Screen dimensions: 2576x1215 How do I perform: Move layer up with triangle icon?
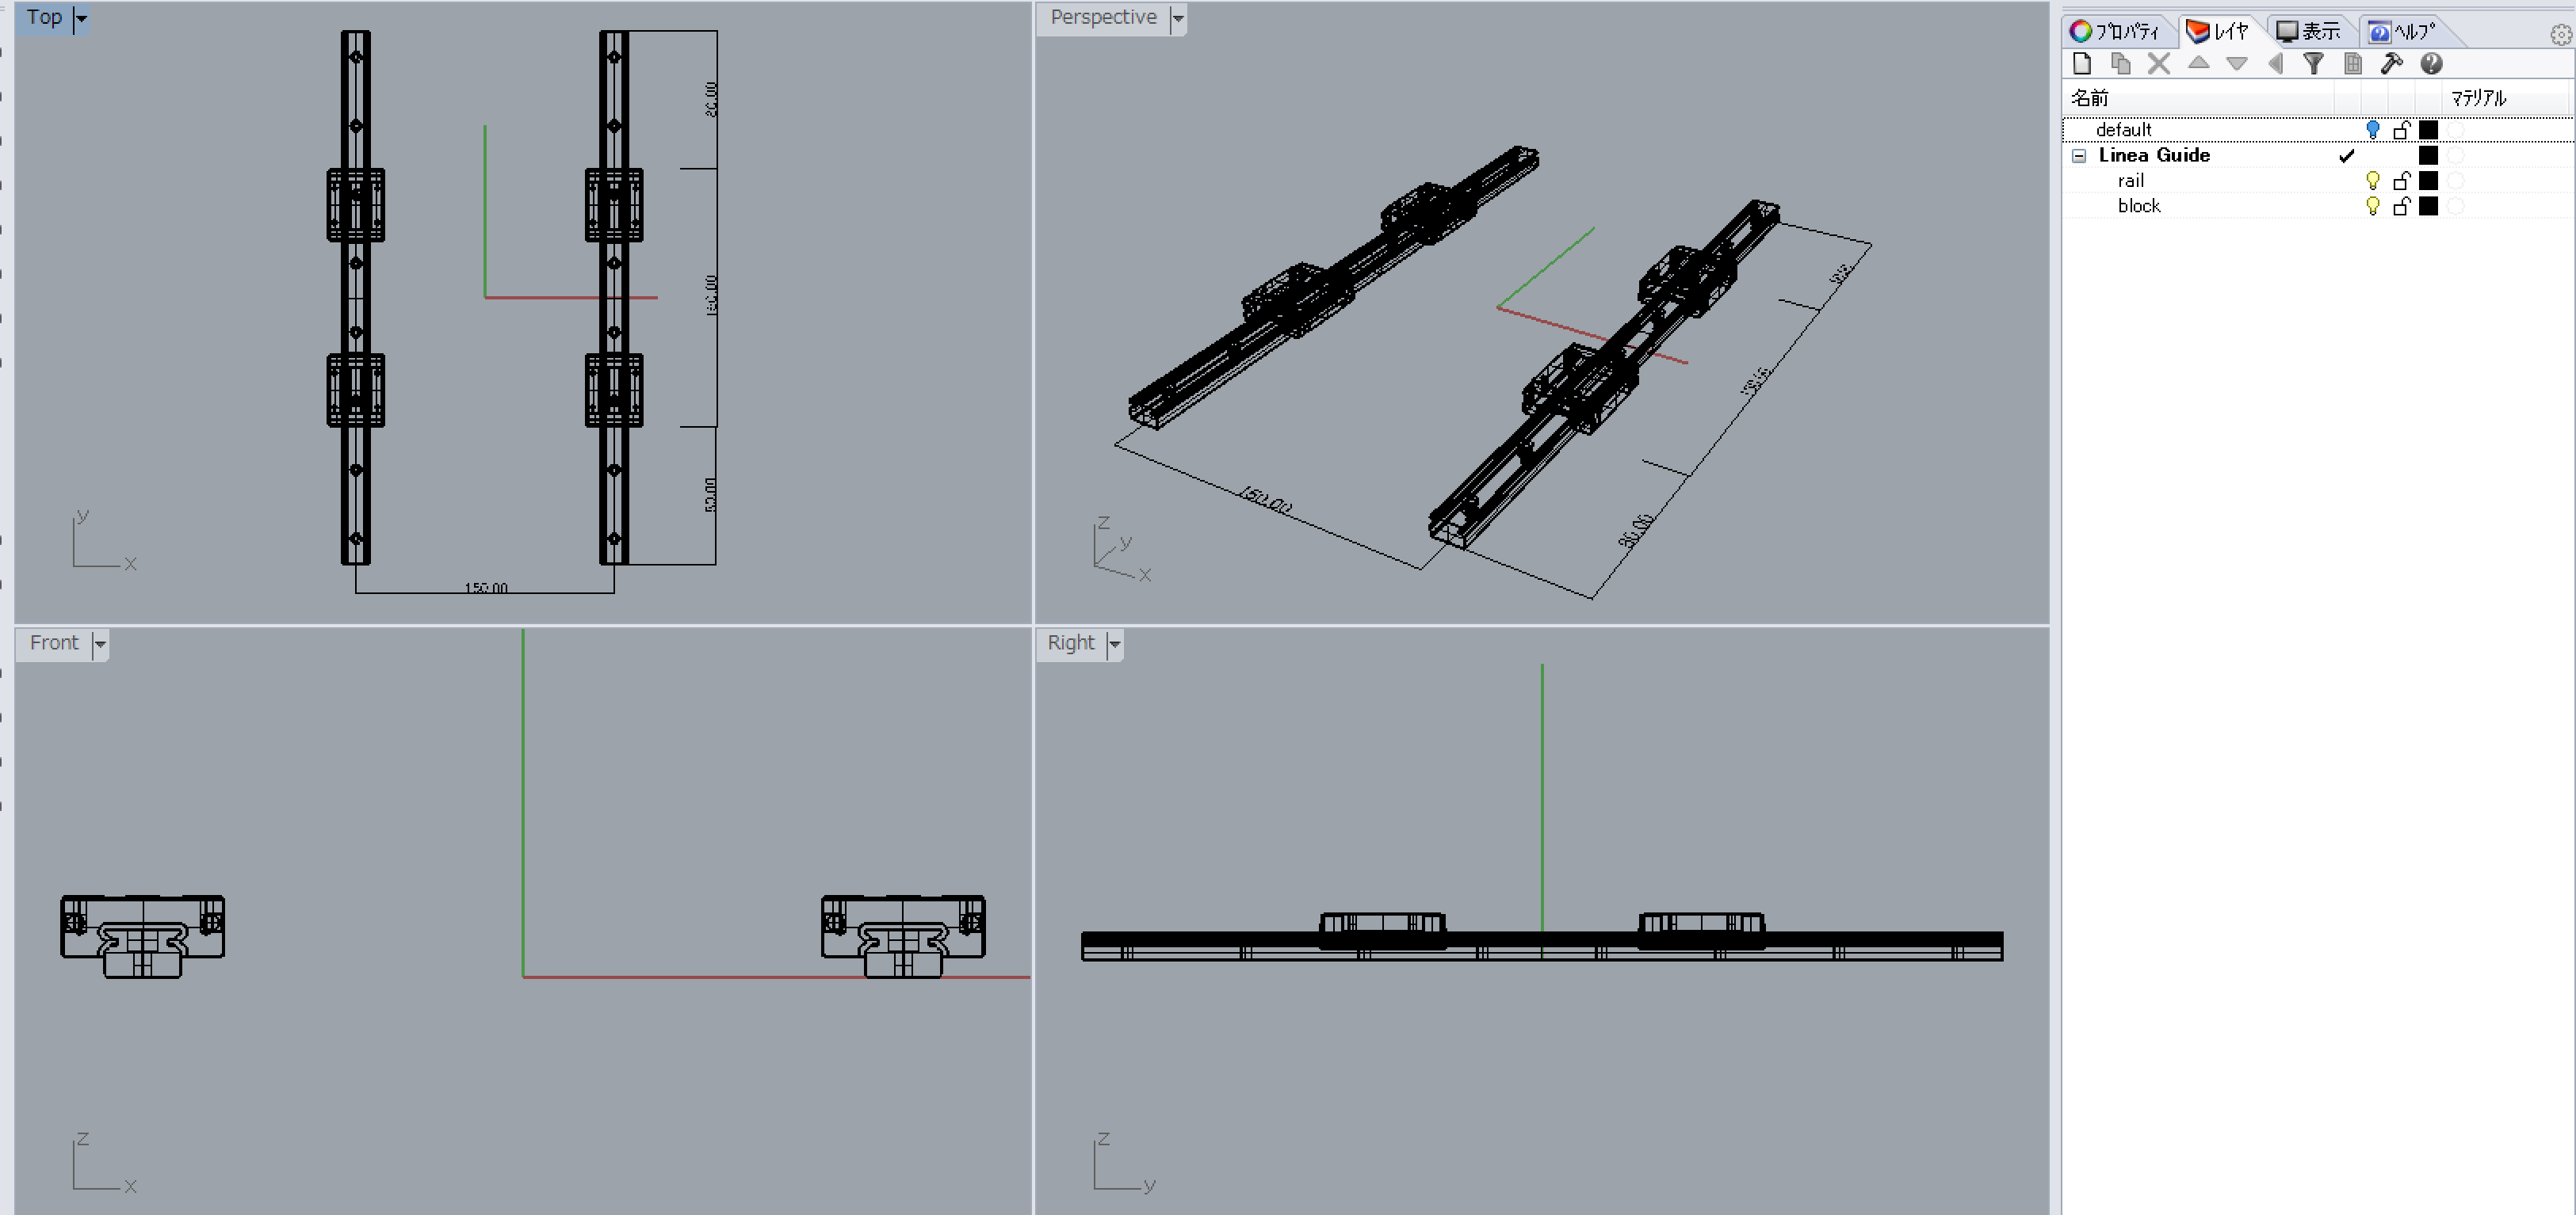pyautogui.click(x=2198, y=63)
